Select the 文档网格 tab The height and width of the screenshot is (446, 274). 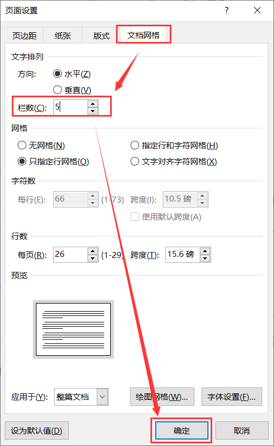143,35
